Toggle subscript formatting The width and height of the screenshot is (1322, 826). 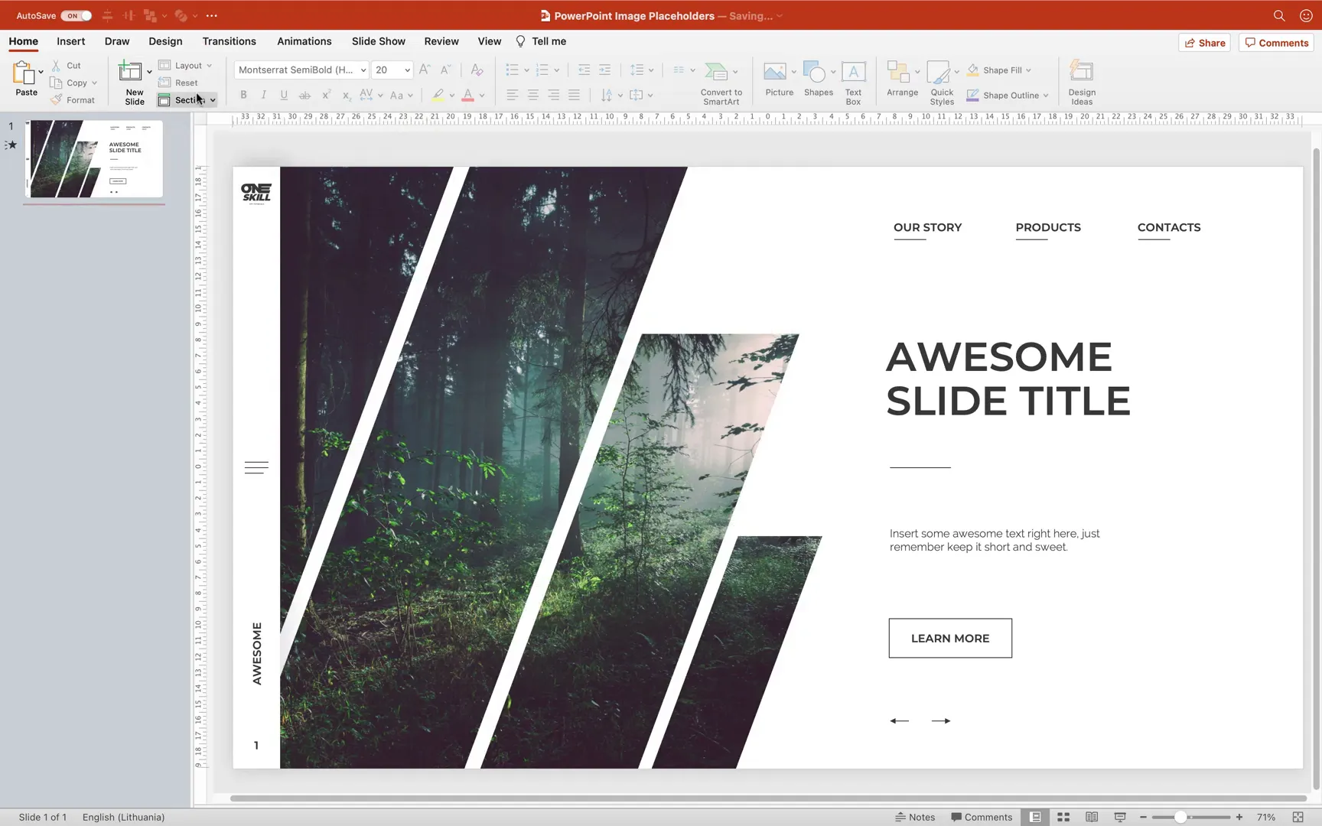[346, 95]
